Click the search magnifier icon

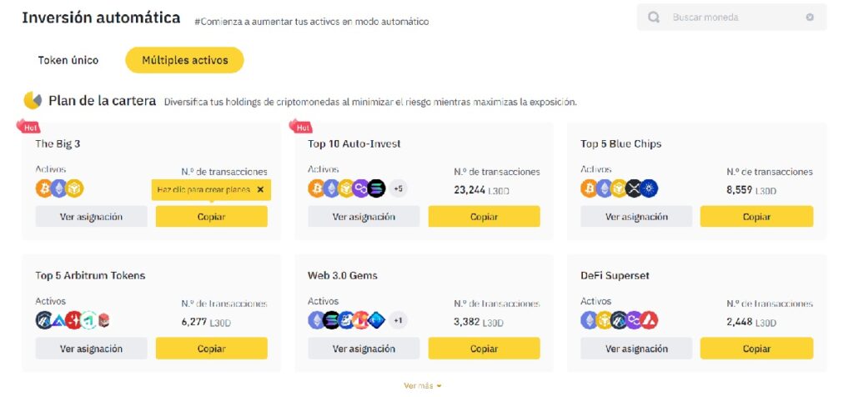[654, 18]
